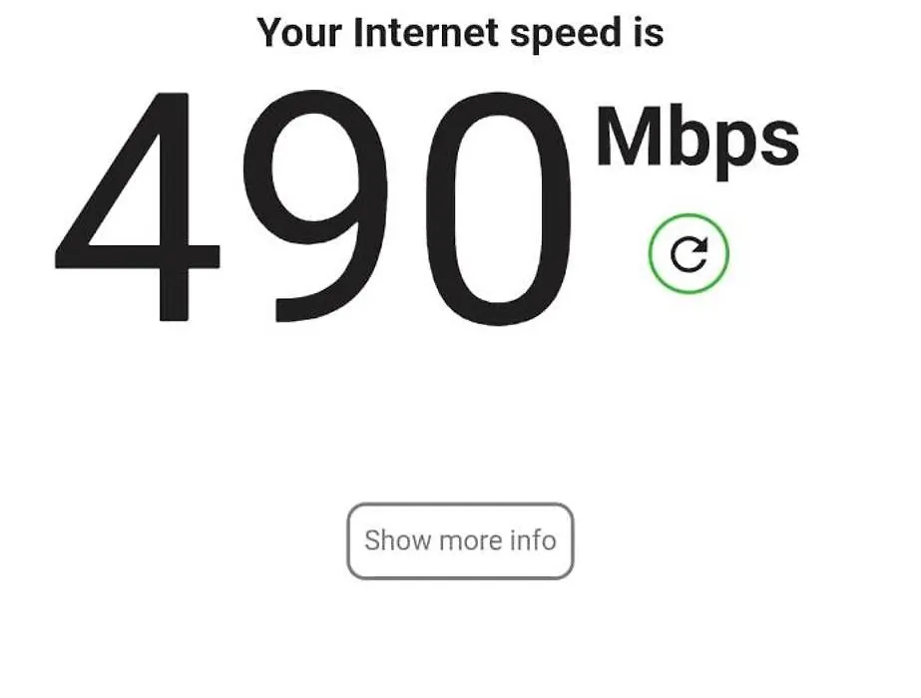Click the word 'Internet' in the heading

(x=426, y=32)
